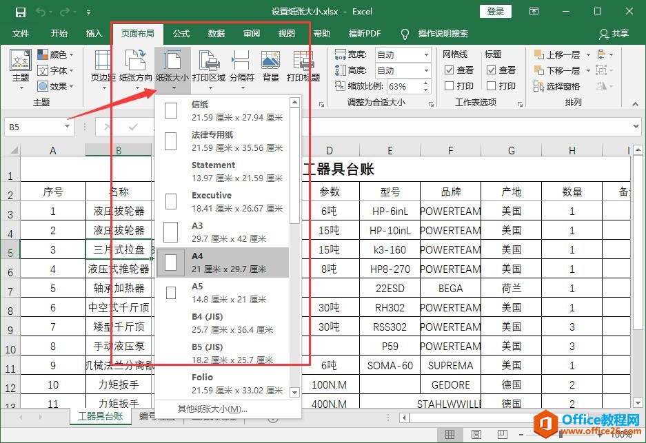The height and width of the screenshot is (443, 646).
Task: Switch to the 审阅 tab
Action: [x=252, y=34]
